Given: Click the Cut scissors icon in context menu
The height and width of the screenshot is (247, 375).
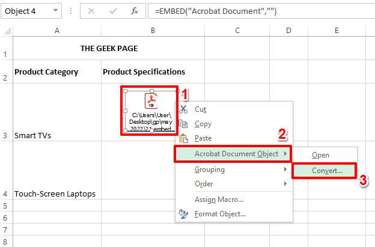Looking at the screenshot, I should (184, 109).
